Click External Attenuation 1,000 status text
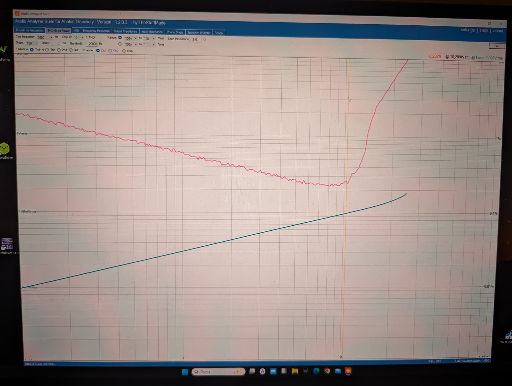 (x=472, y=361)
